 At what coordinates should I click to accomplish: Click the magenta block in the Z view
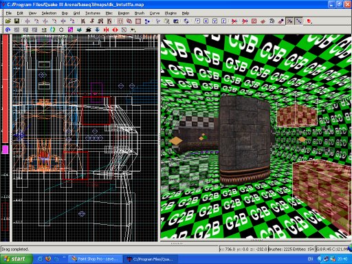click(x=5, y=150)
